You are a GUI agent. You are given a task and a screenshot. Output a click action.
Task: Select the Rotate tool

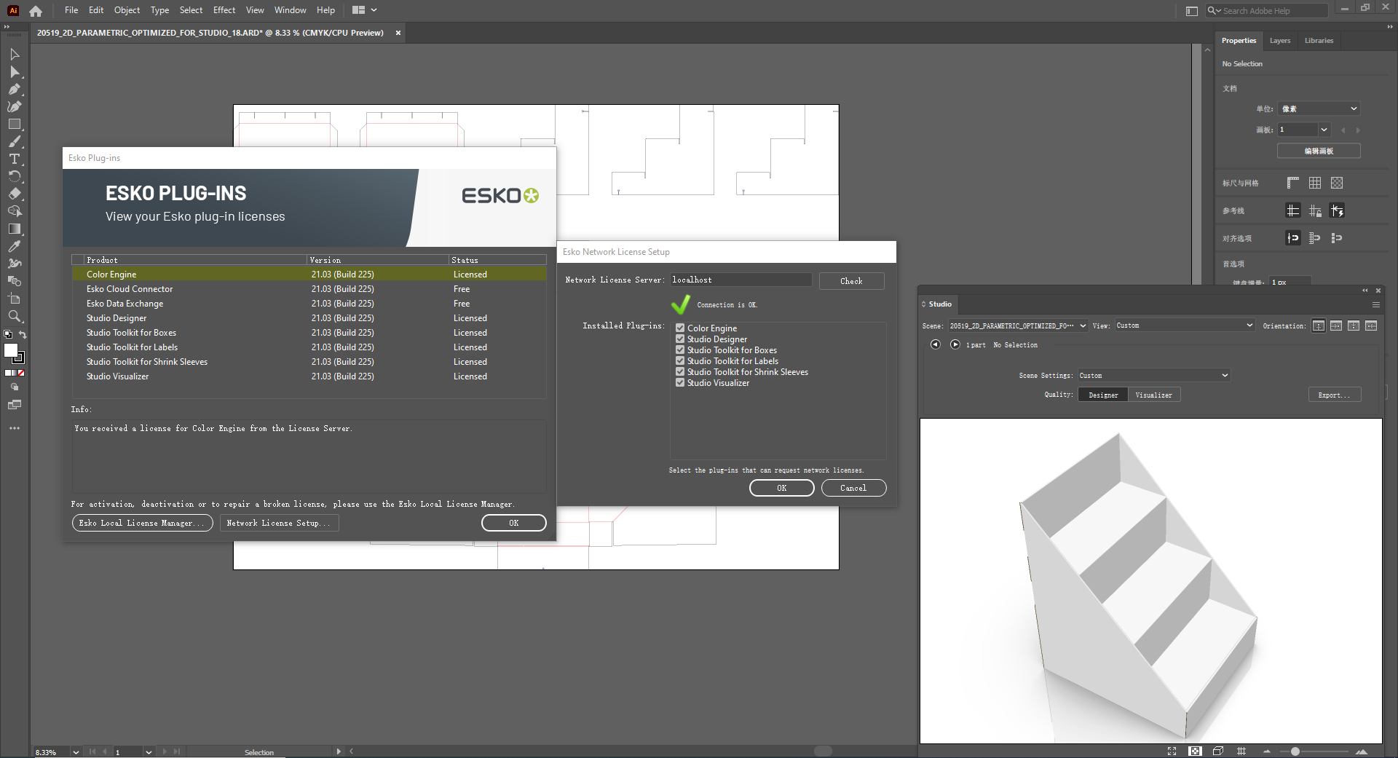point(14,177)
